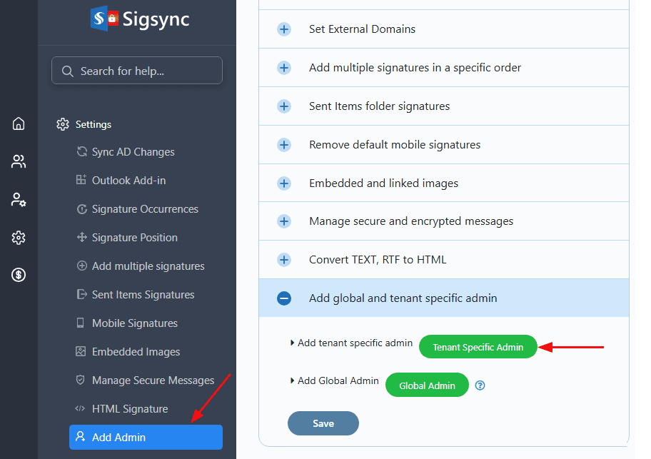This screenshot has height=459, width=651.
Task: Click the home icon in left rail
Action: tap(19, 123)
